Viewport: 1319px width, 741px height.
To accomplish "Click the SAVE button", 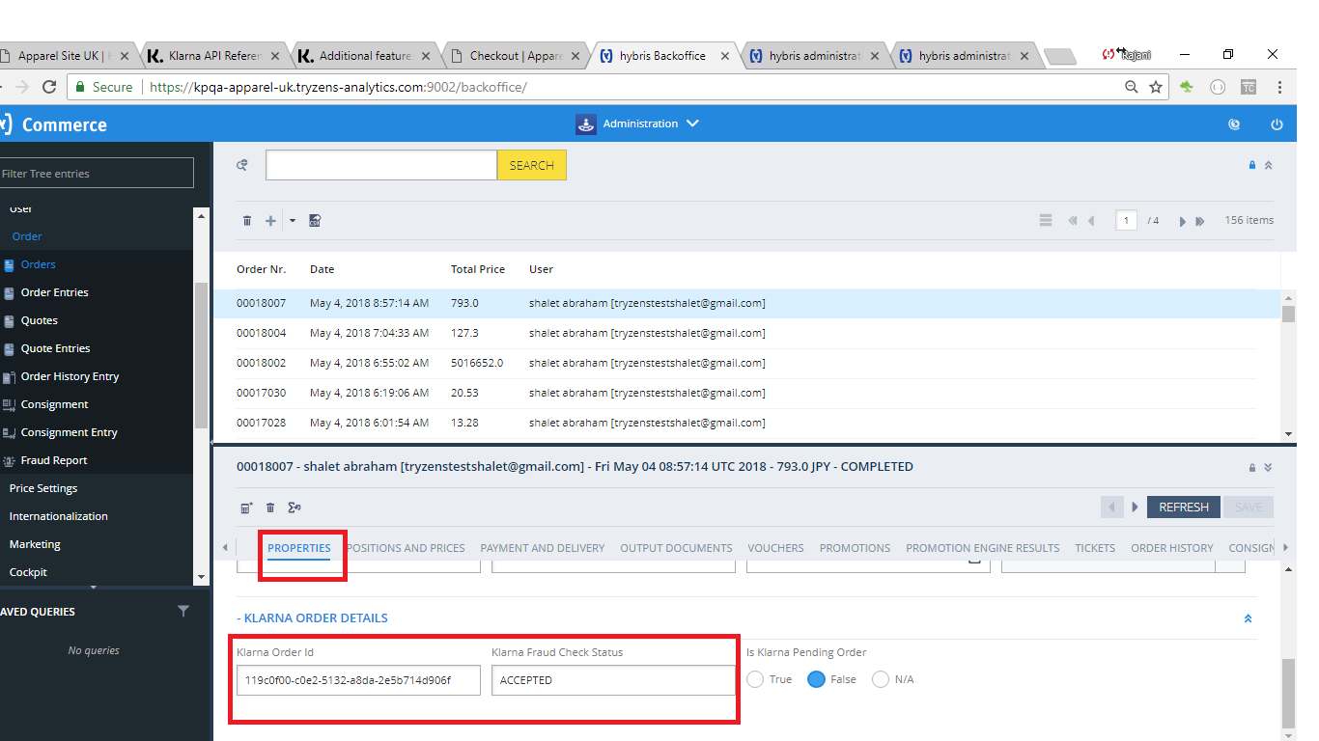I will point(1249,507).
